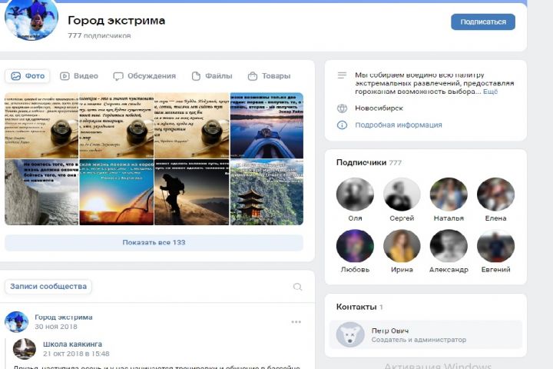
Task: Click Петр Ович's dog avatar icon
Action: click(350, 334)
